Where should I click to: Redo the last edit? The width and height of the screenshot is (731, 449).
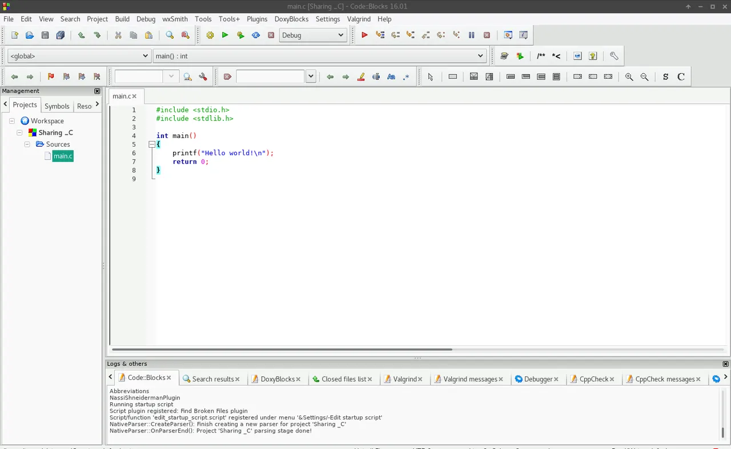pos(97,35)
